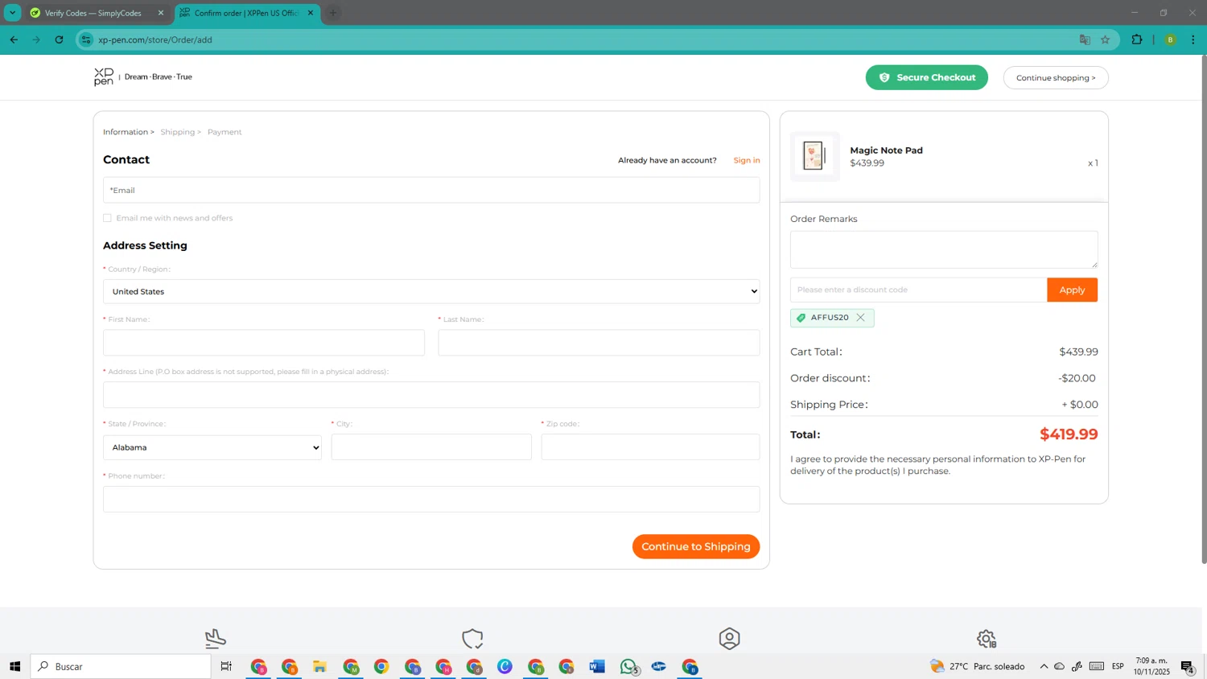Screen dimensions: 1207x679
Task: Close the Confirm order tab
Action: tap(311, 13)
